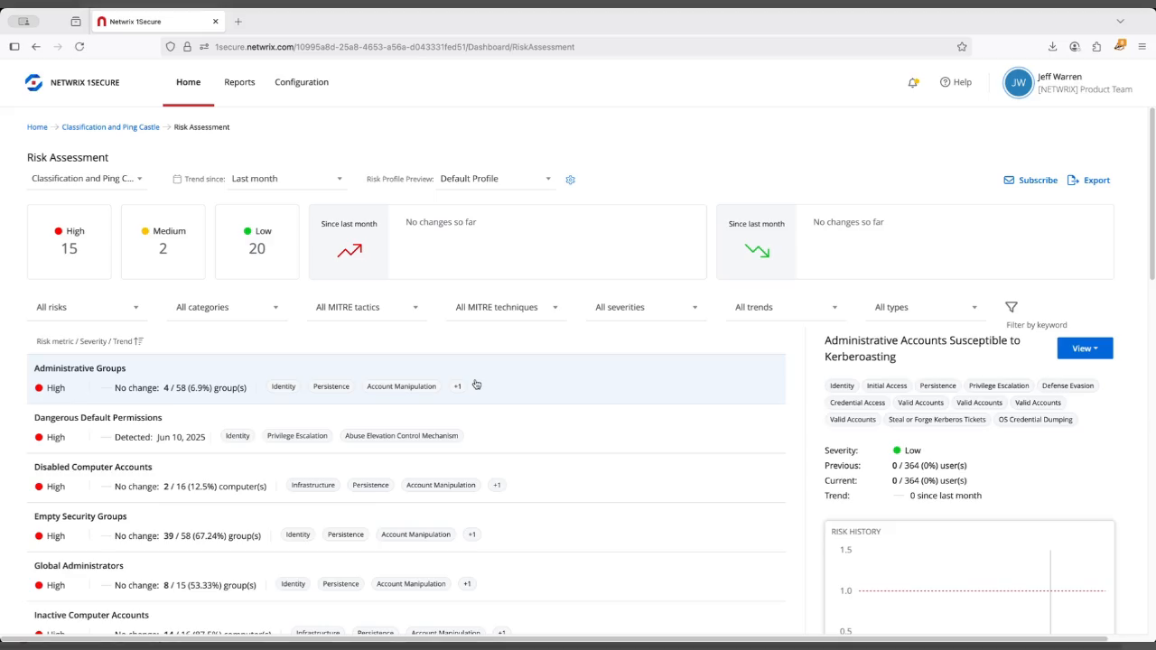The image size is (1156, 650).
Task: Click the OS Credential Dumping tag
Action: [x=1035, y=420]
